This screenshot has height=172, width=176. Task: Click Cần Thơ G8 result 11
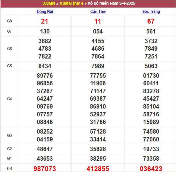[x=98, y=21]
